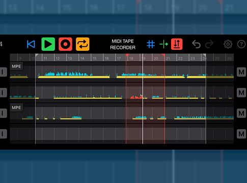Start playback with the green play button
The width and height of the screenshot is (247, 183).
pos(48,44)
